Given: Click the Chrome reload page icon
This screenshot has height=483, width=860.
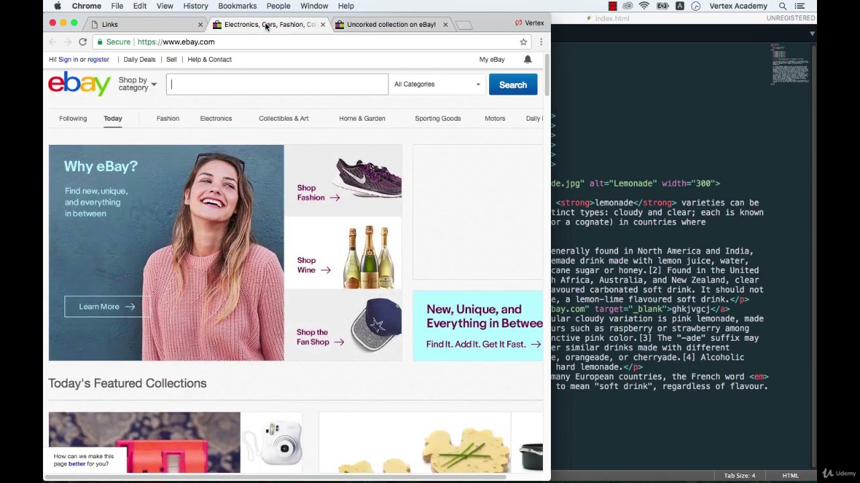Looking at the screenshot, I should click(x=83, y=42).
